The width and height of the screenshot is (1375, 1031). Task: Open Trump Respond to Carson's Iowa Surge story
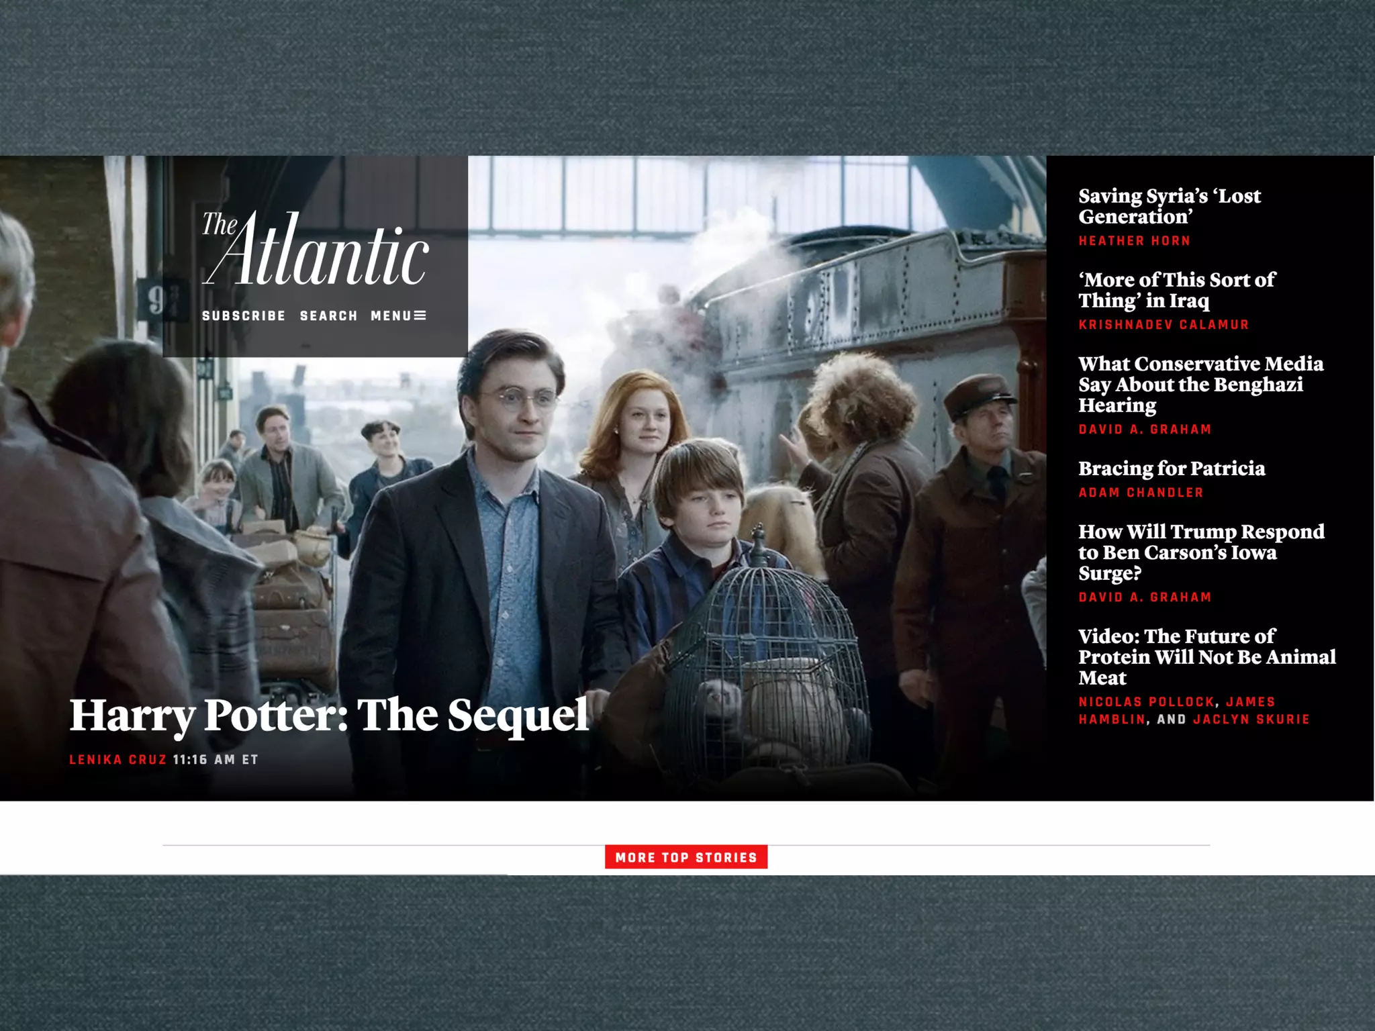click(1200, 552)
